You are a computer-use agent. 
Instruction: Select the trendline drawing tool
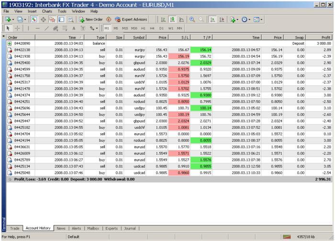pyautogui.click(x=46, y=28)
